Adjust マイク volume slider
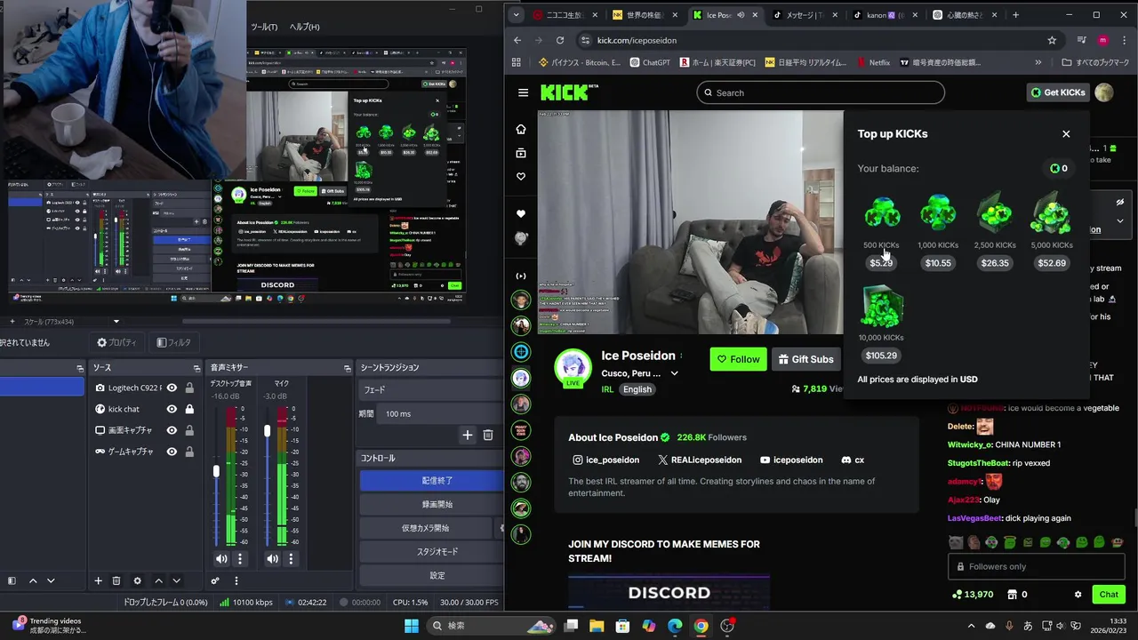The image size is (1138, 640). pos(267,431)
